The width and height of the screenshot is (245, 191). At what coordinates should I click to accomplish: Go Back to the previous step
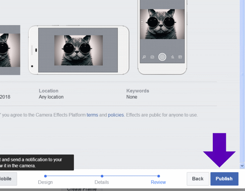click(198, 179)
